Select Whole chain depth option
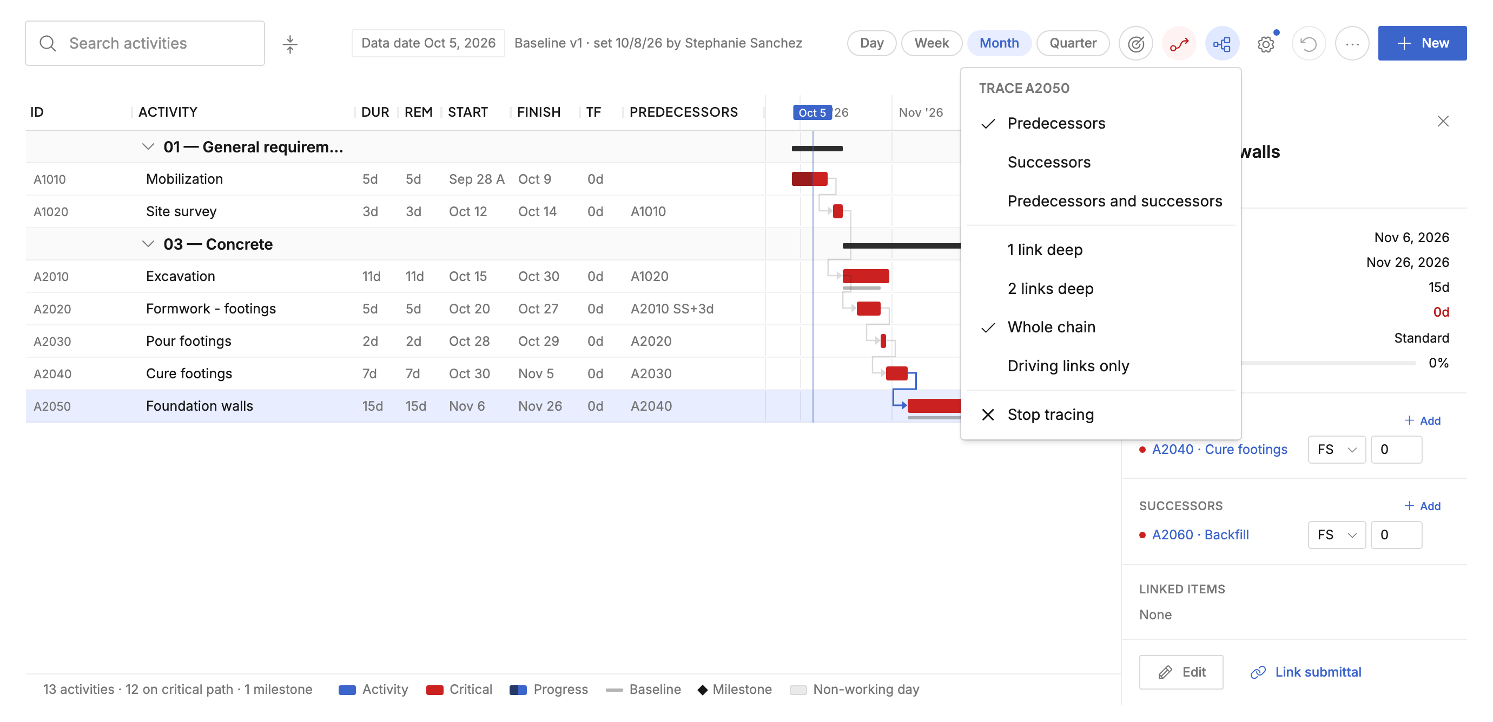Screen dimensions: 1493x722 tap(1100, 327)
